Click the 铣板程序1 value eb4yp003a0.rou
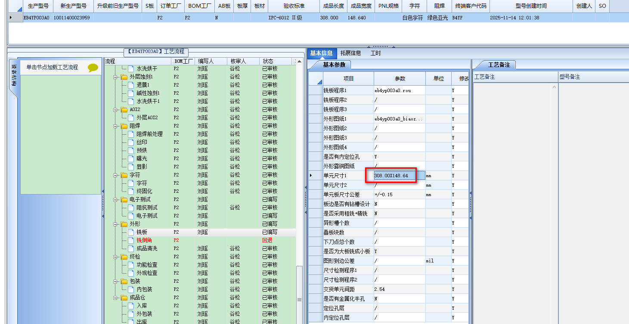 pos(400,91)
